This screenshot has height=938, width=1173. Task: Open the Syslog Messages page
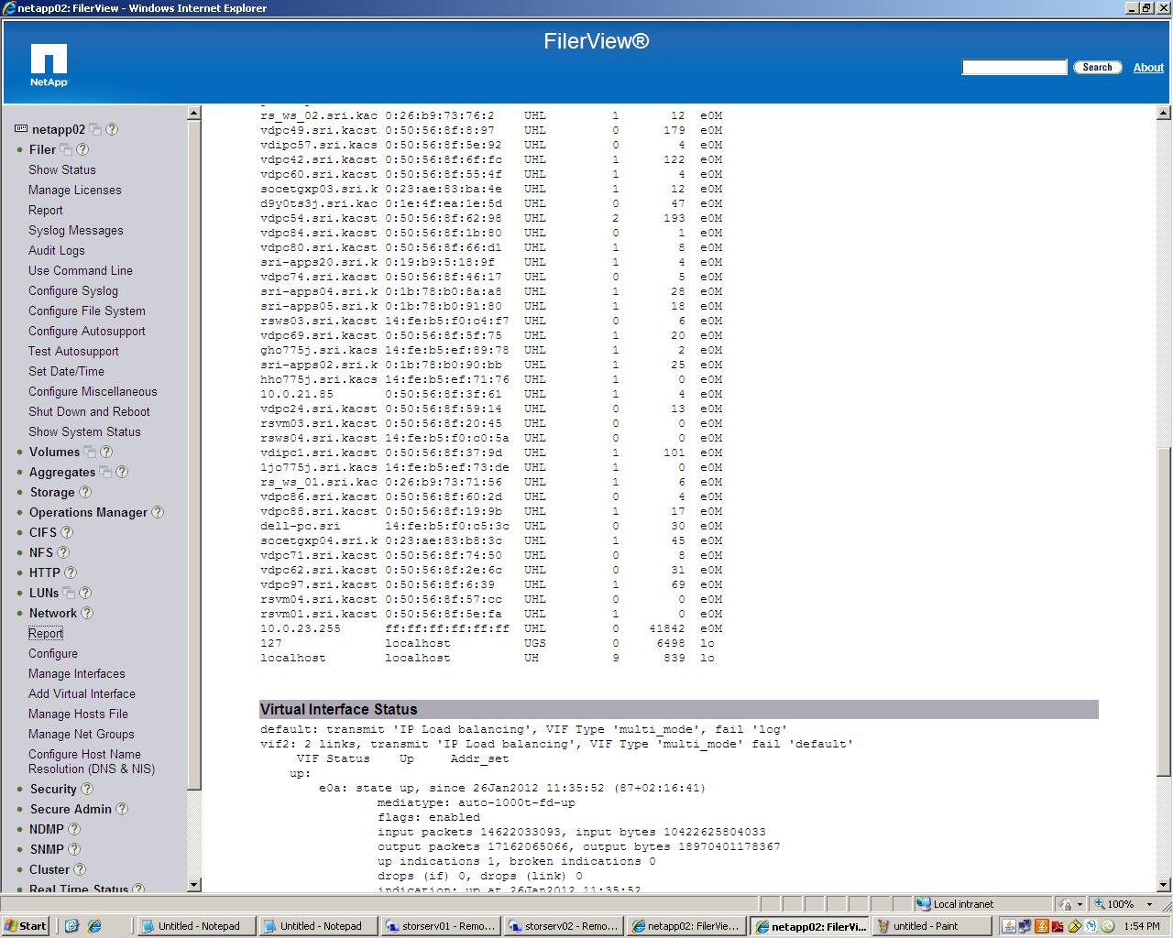coord(76,230)
